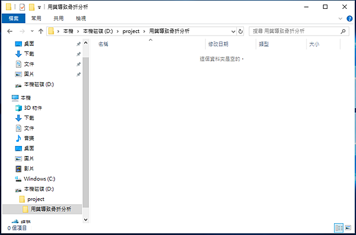Select pinned 下載 in quick access

pos(29,54)
